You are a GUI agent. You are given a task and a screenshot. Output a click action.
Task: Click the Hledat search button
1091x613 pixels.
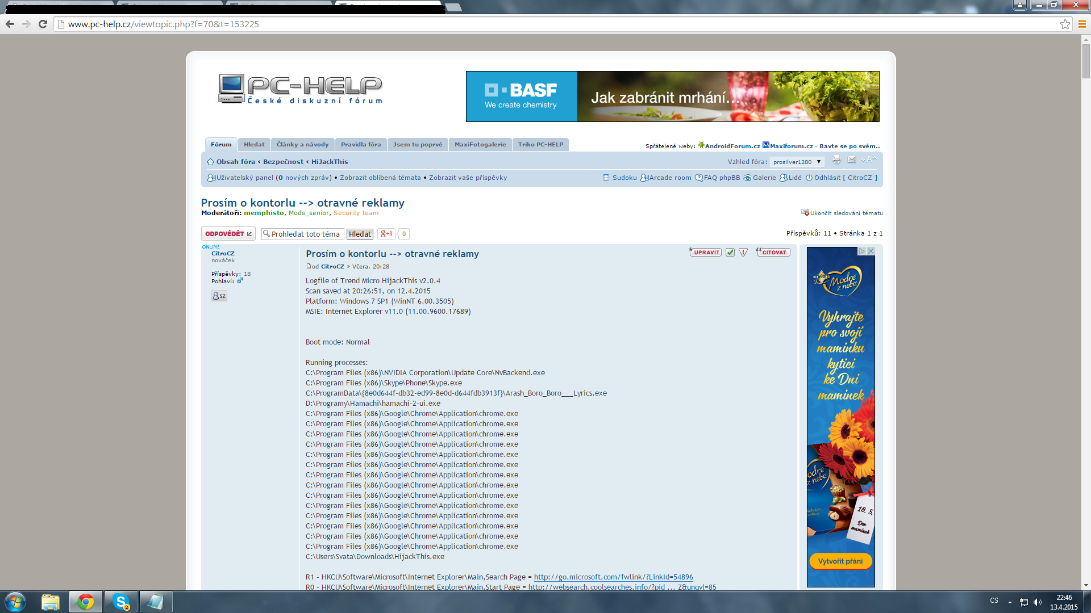click(360, 234)
